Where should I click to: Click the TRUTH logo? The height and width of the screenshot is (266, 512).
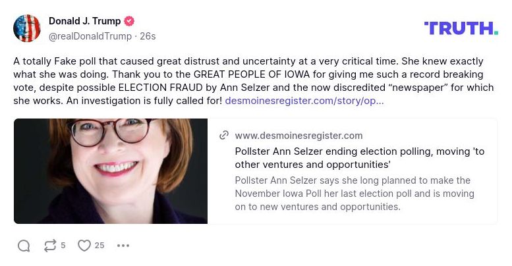point(461,28)
